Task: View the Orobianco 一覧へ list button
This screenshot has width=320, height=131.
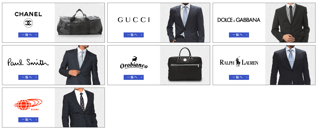Action: [x=134, y=77]
